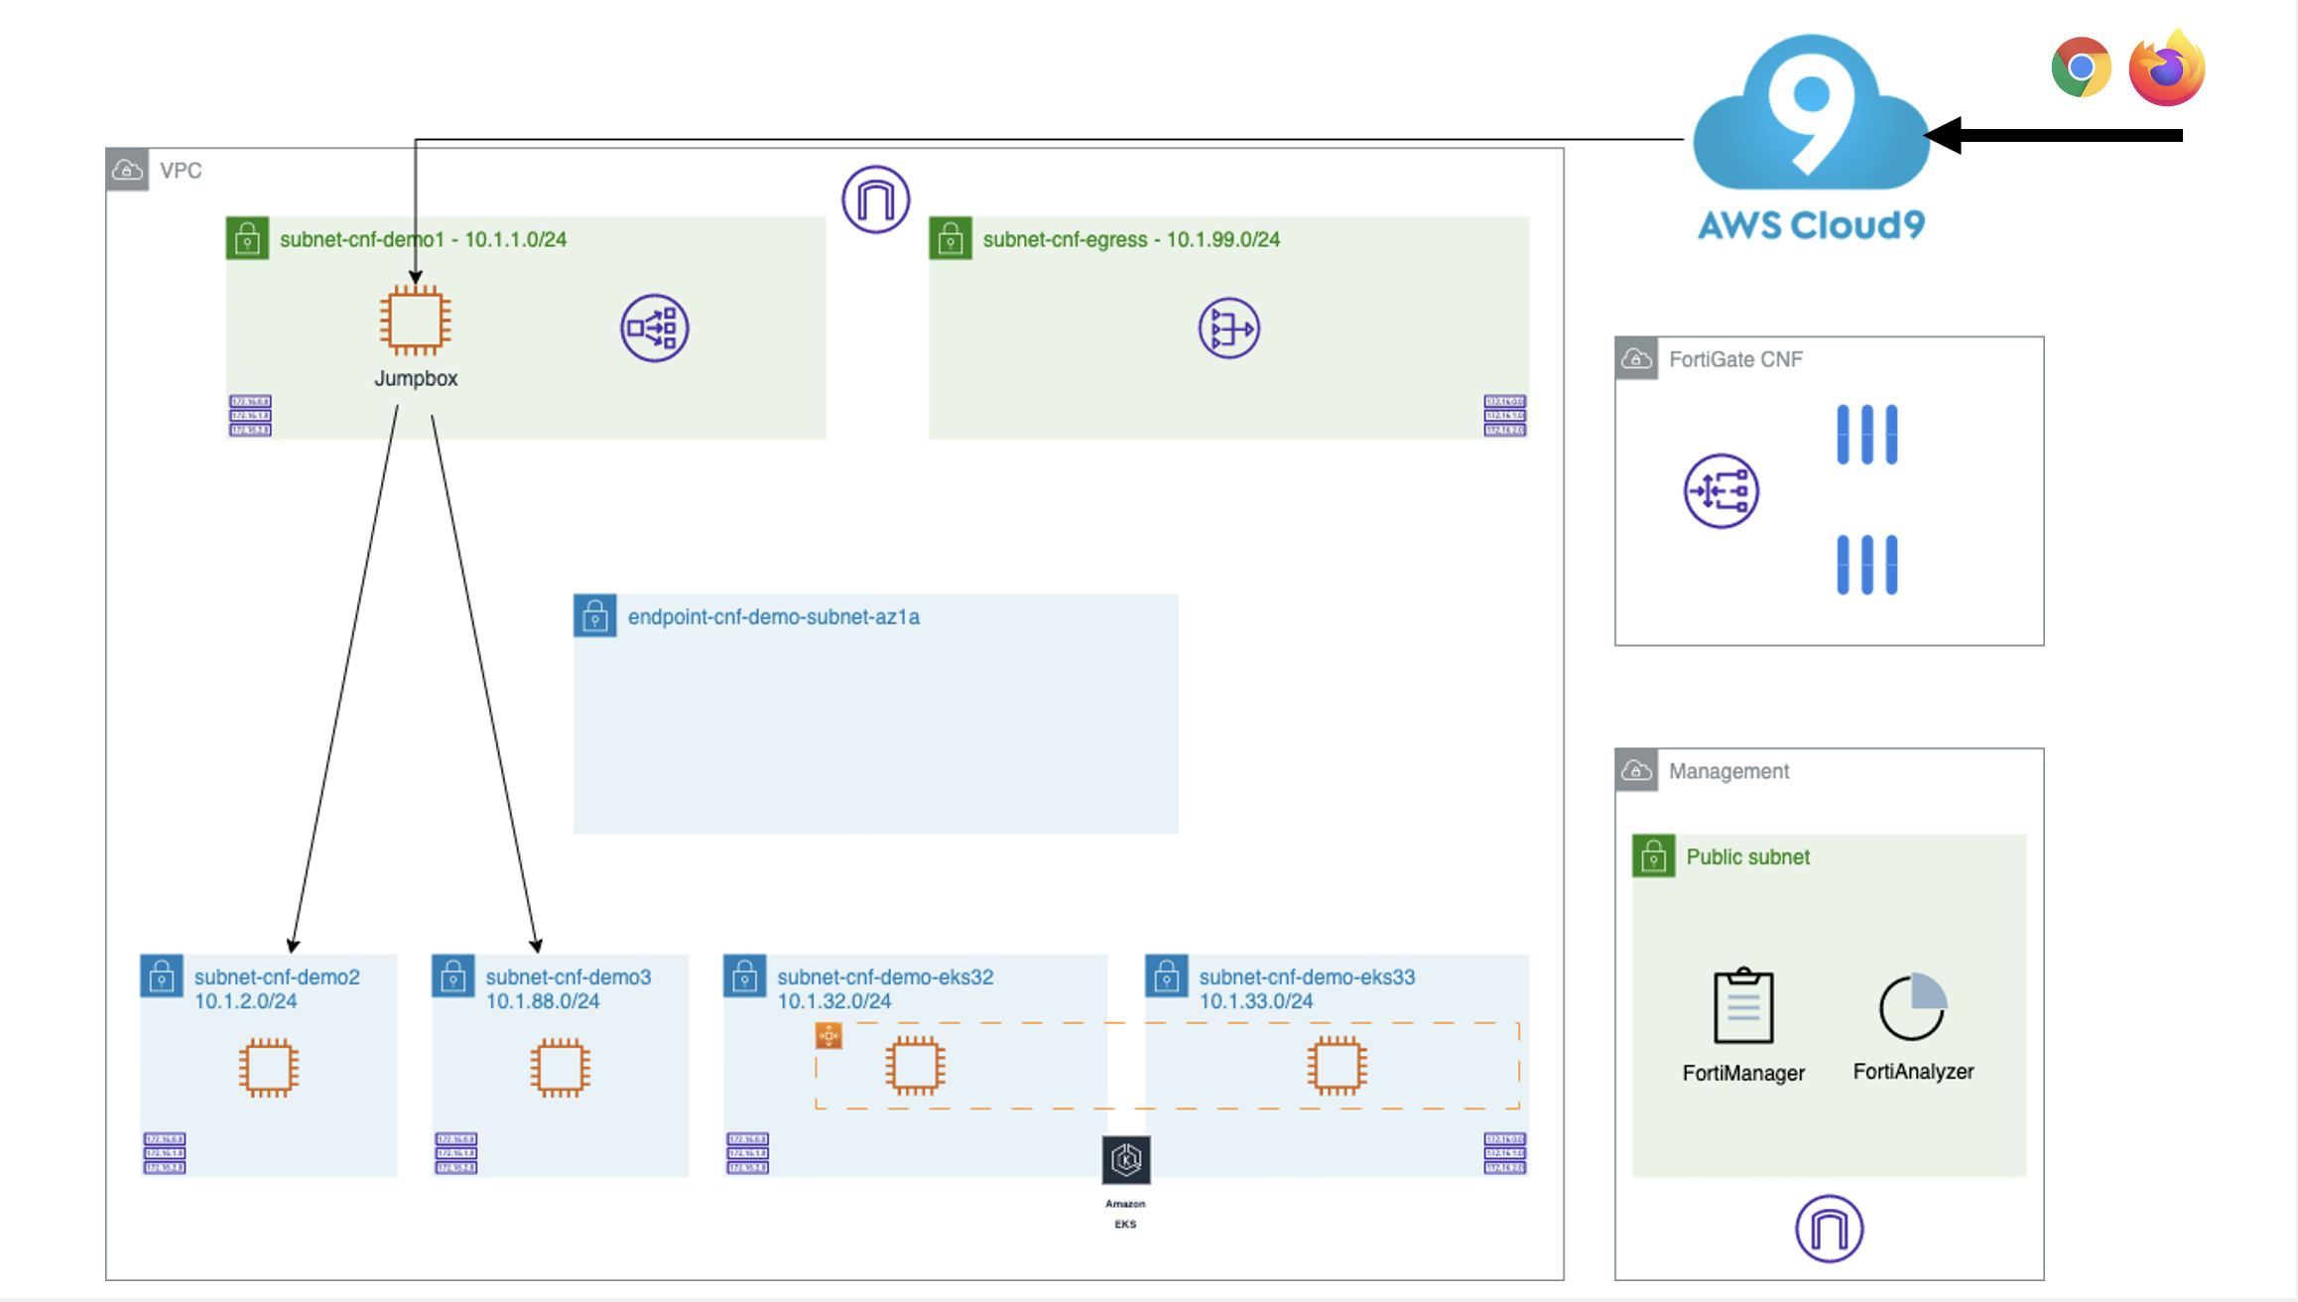Click the NAT gateway icon in egress subnet
The image size is (2298, 1302).
(x=1228, y=328)
